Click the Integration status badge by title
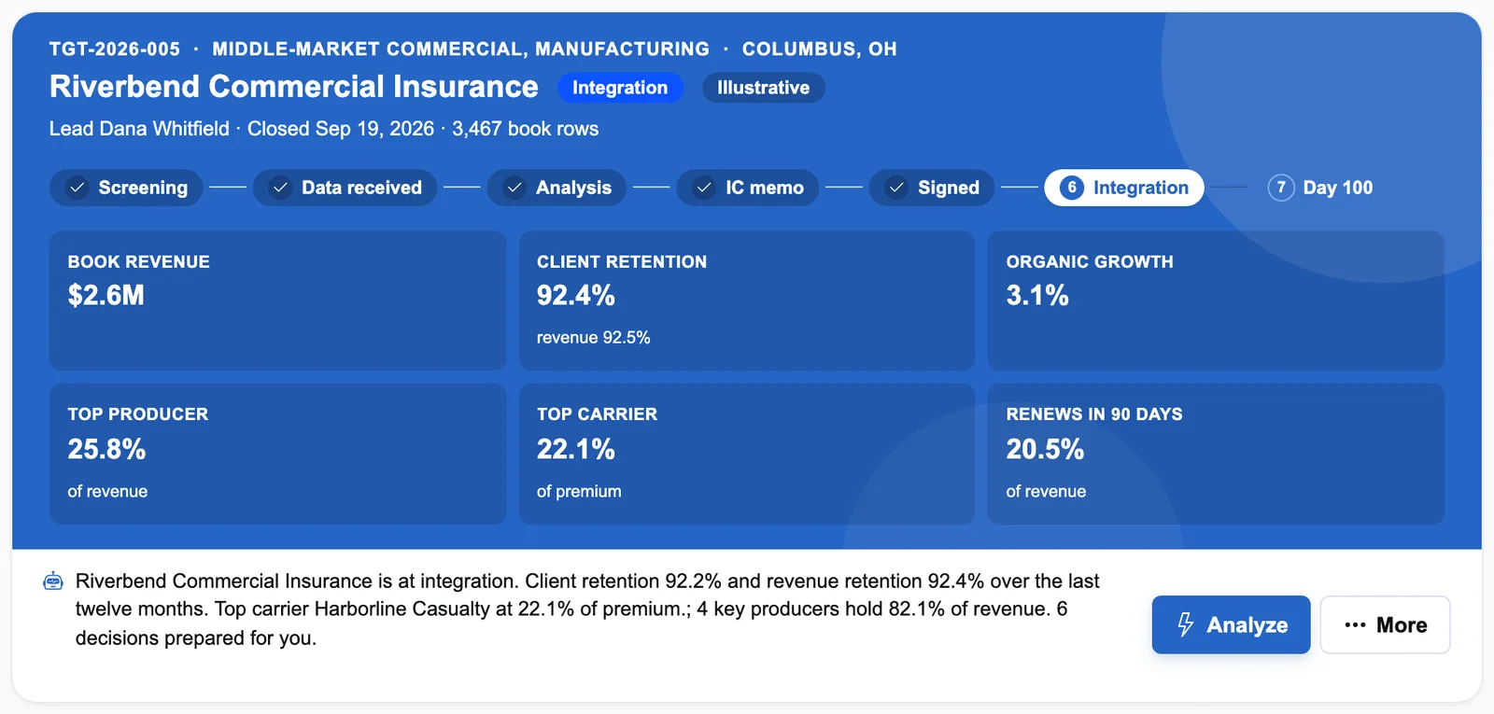The image size is (1494, 714). (x=620, y=88)
